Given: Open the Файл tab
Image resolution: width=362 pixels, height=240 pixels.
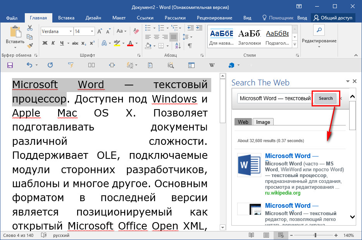Looking at the screenshot, I should point(12,18).
